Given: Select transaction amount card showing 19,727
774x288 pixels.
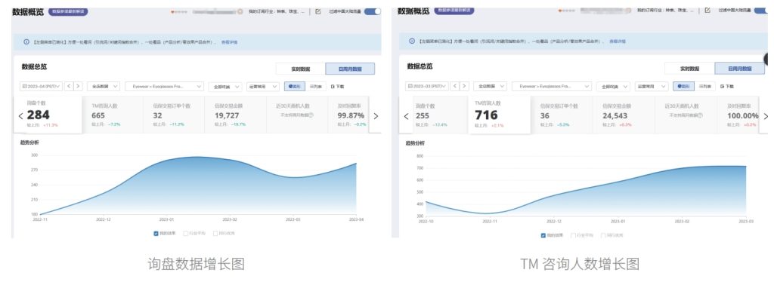Looking at the screenshot, I should click(236, 115).
